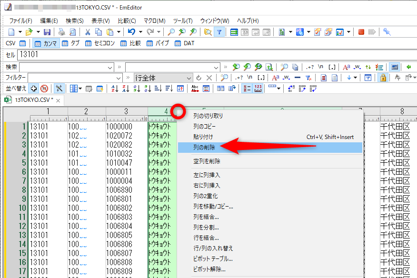Open the ファイル(F) menu

click(21, 21)
